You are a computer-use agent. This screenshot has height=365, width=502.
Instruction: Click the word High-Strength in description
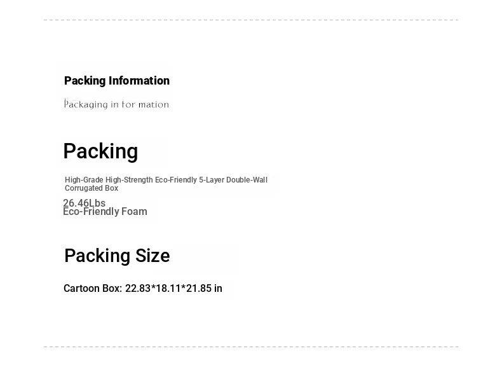click(129, 180)
